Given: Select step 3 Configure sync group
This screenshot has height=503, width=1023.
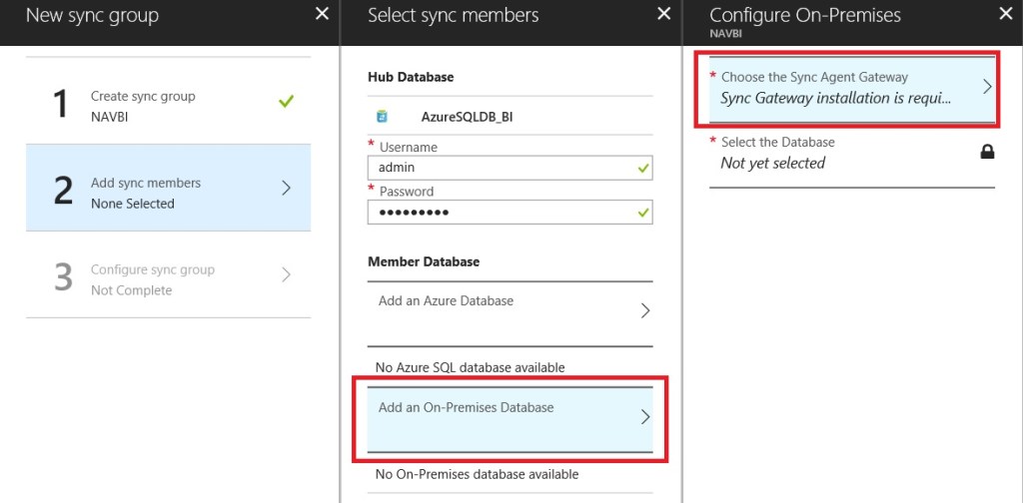Looking at the screenshot, I should (168, 274).
